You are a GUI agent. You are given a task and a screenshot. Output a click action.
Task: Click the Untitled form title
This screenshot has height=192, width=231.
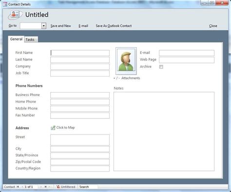point(37,15)
